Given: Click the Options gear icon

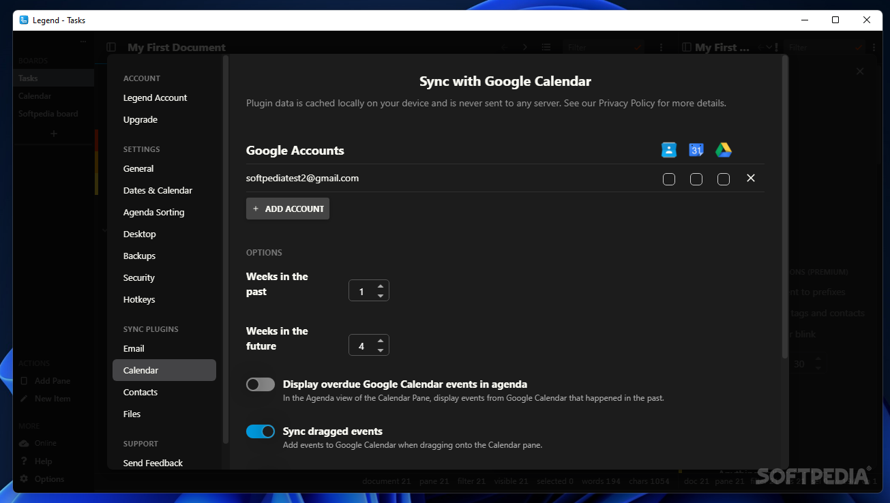Looking at the screenshot, I should 24,479.
